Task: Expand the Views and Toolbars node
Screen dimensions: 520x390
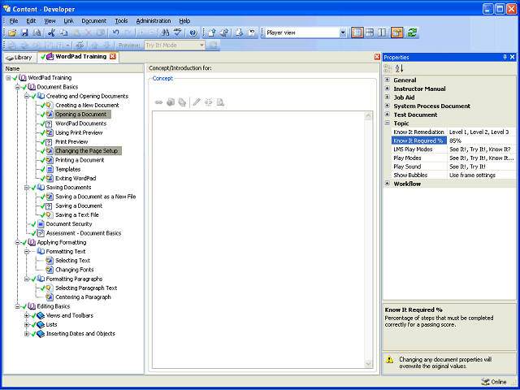Action: [x=27, y=315]
